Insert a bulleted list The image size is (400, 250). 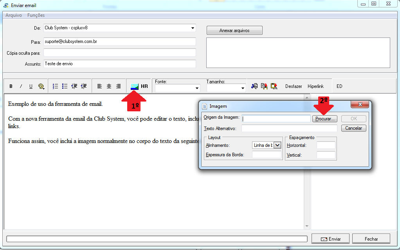click(65, 86)
